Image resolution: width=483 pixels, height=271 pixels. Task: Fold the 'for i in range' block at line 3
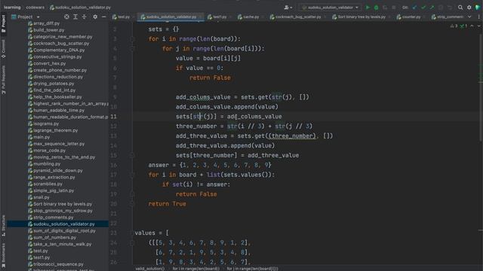pyautogui.click(x=132, y=39)
